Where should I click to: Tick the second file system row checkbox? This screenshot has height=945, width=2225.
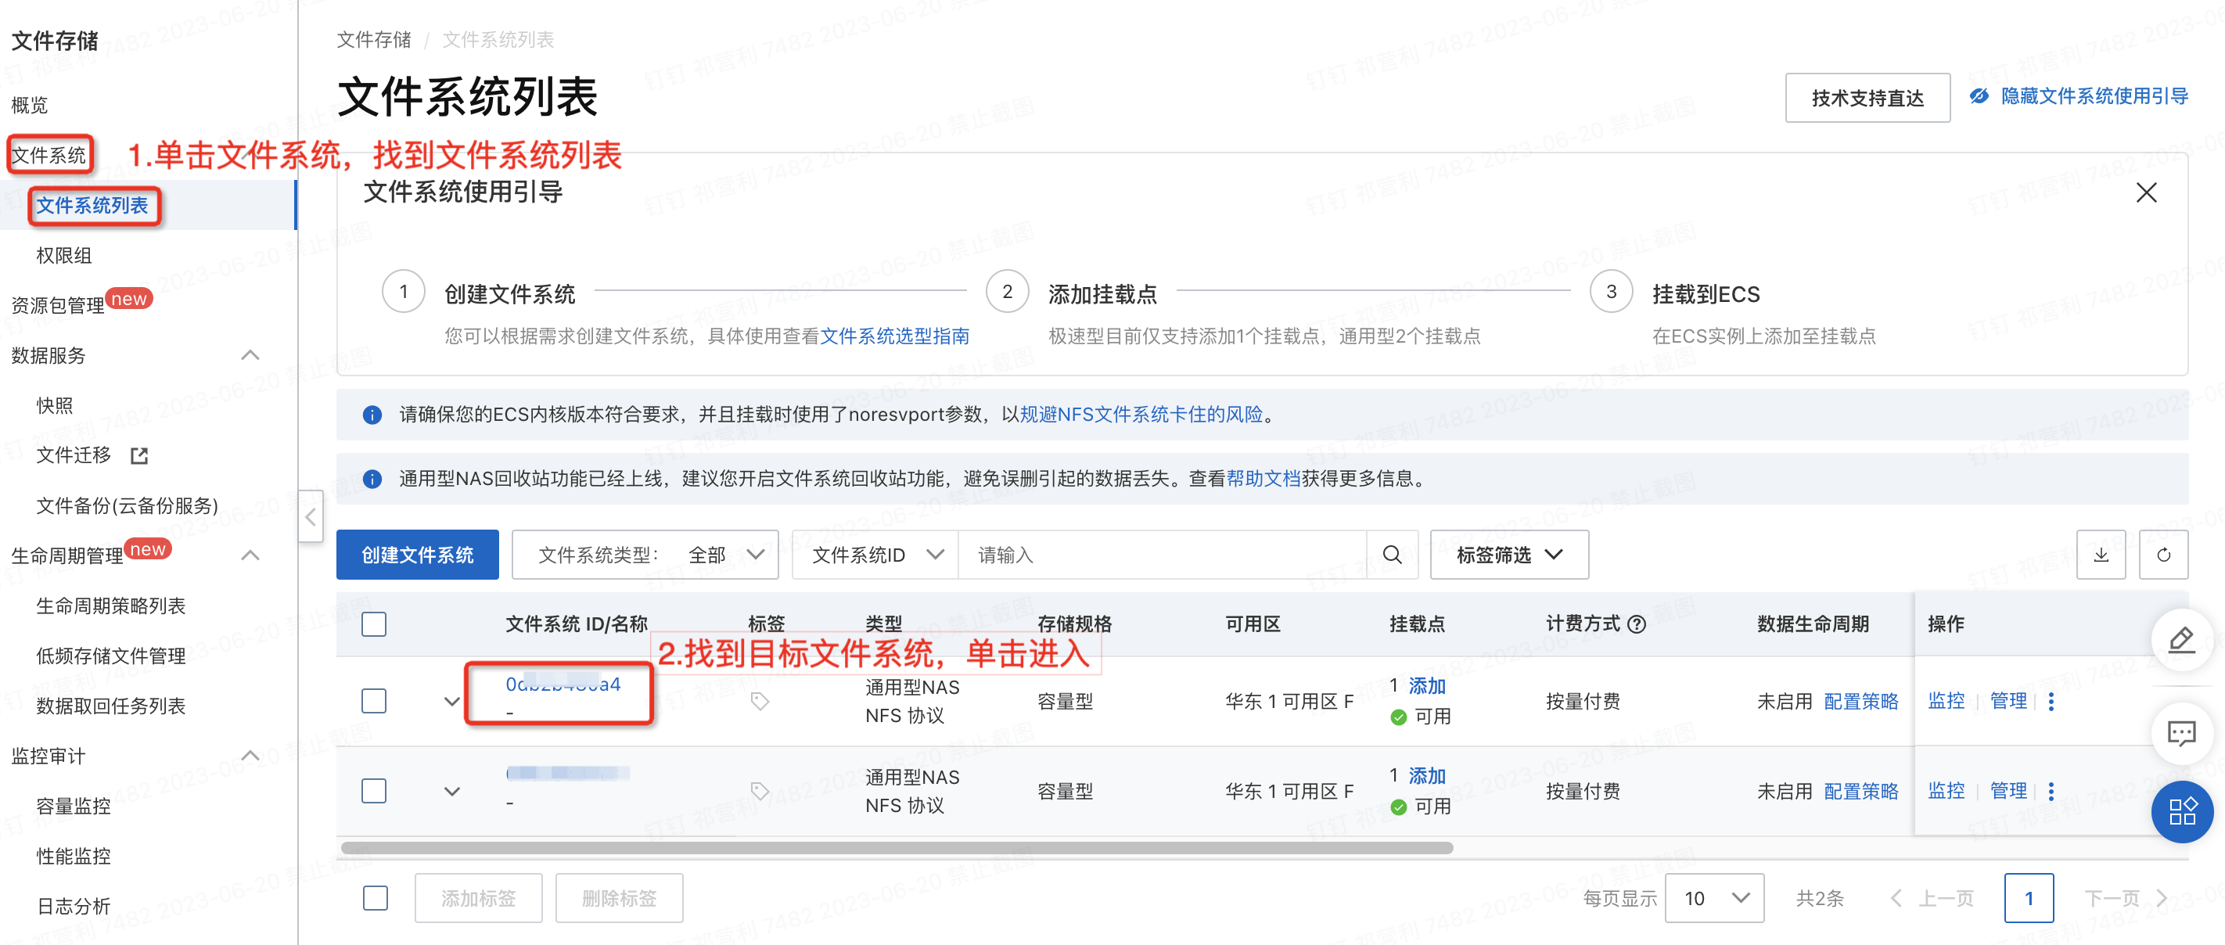pos(374,790)
